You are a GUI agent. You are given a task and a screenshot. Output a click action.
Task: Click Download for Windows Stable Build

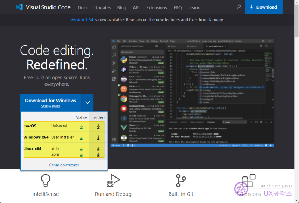[x=50, y=103]
